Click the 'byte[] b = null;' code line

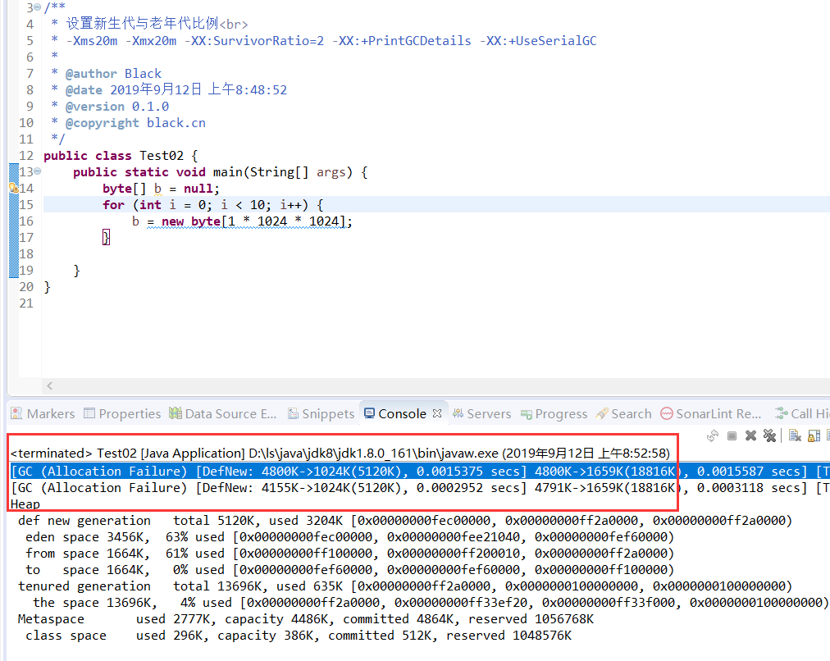click(x=161, y=189)
